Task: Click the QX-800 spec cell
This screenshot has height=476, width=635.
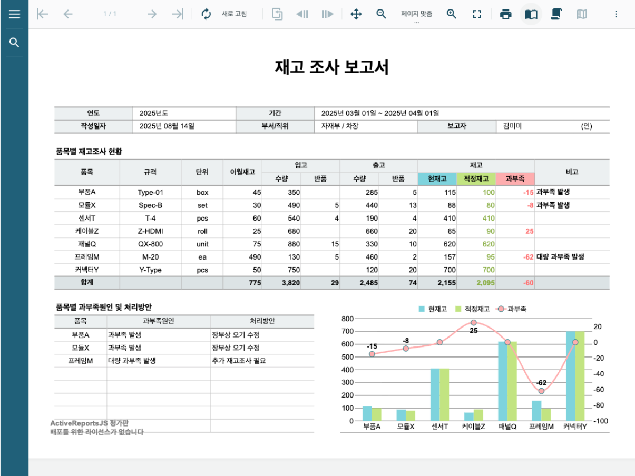Action: click(x=151, y=244)
